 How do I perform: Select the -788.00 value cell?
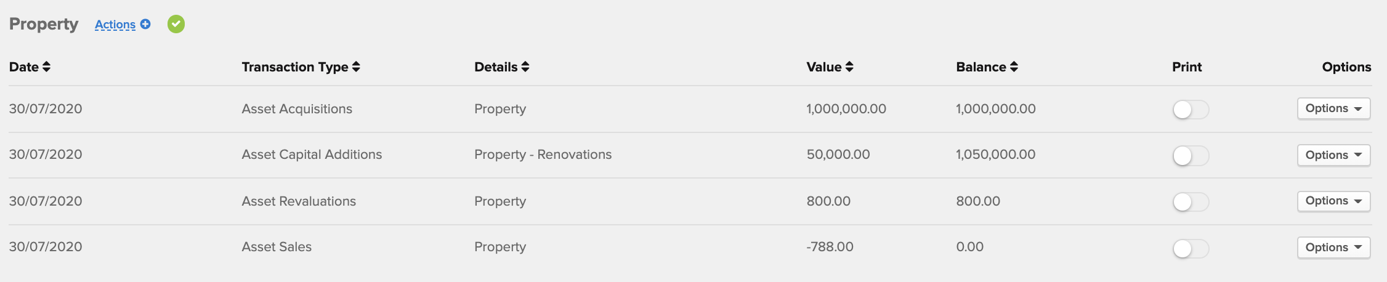830,247
